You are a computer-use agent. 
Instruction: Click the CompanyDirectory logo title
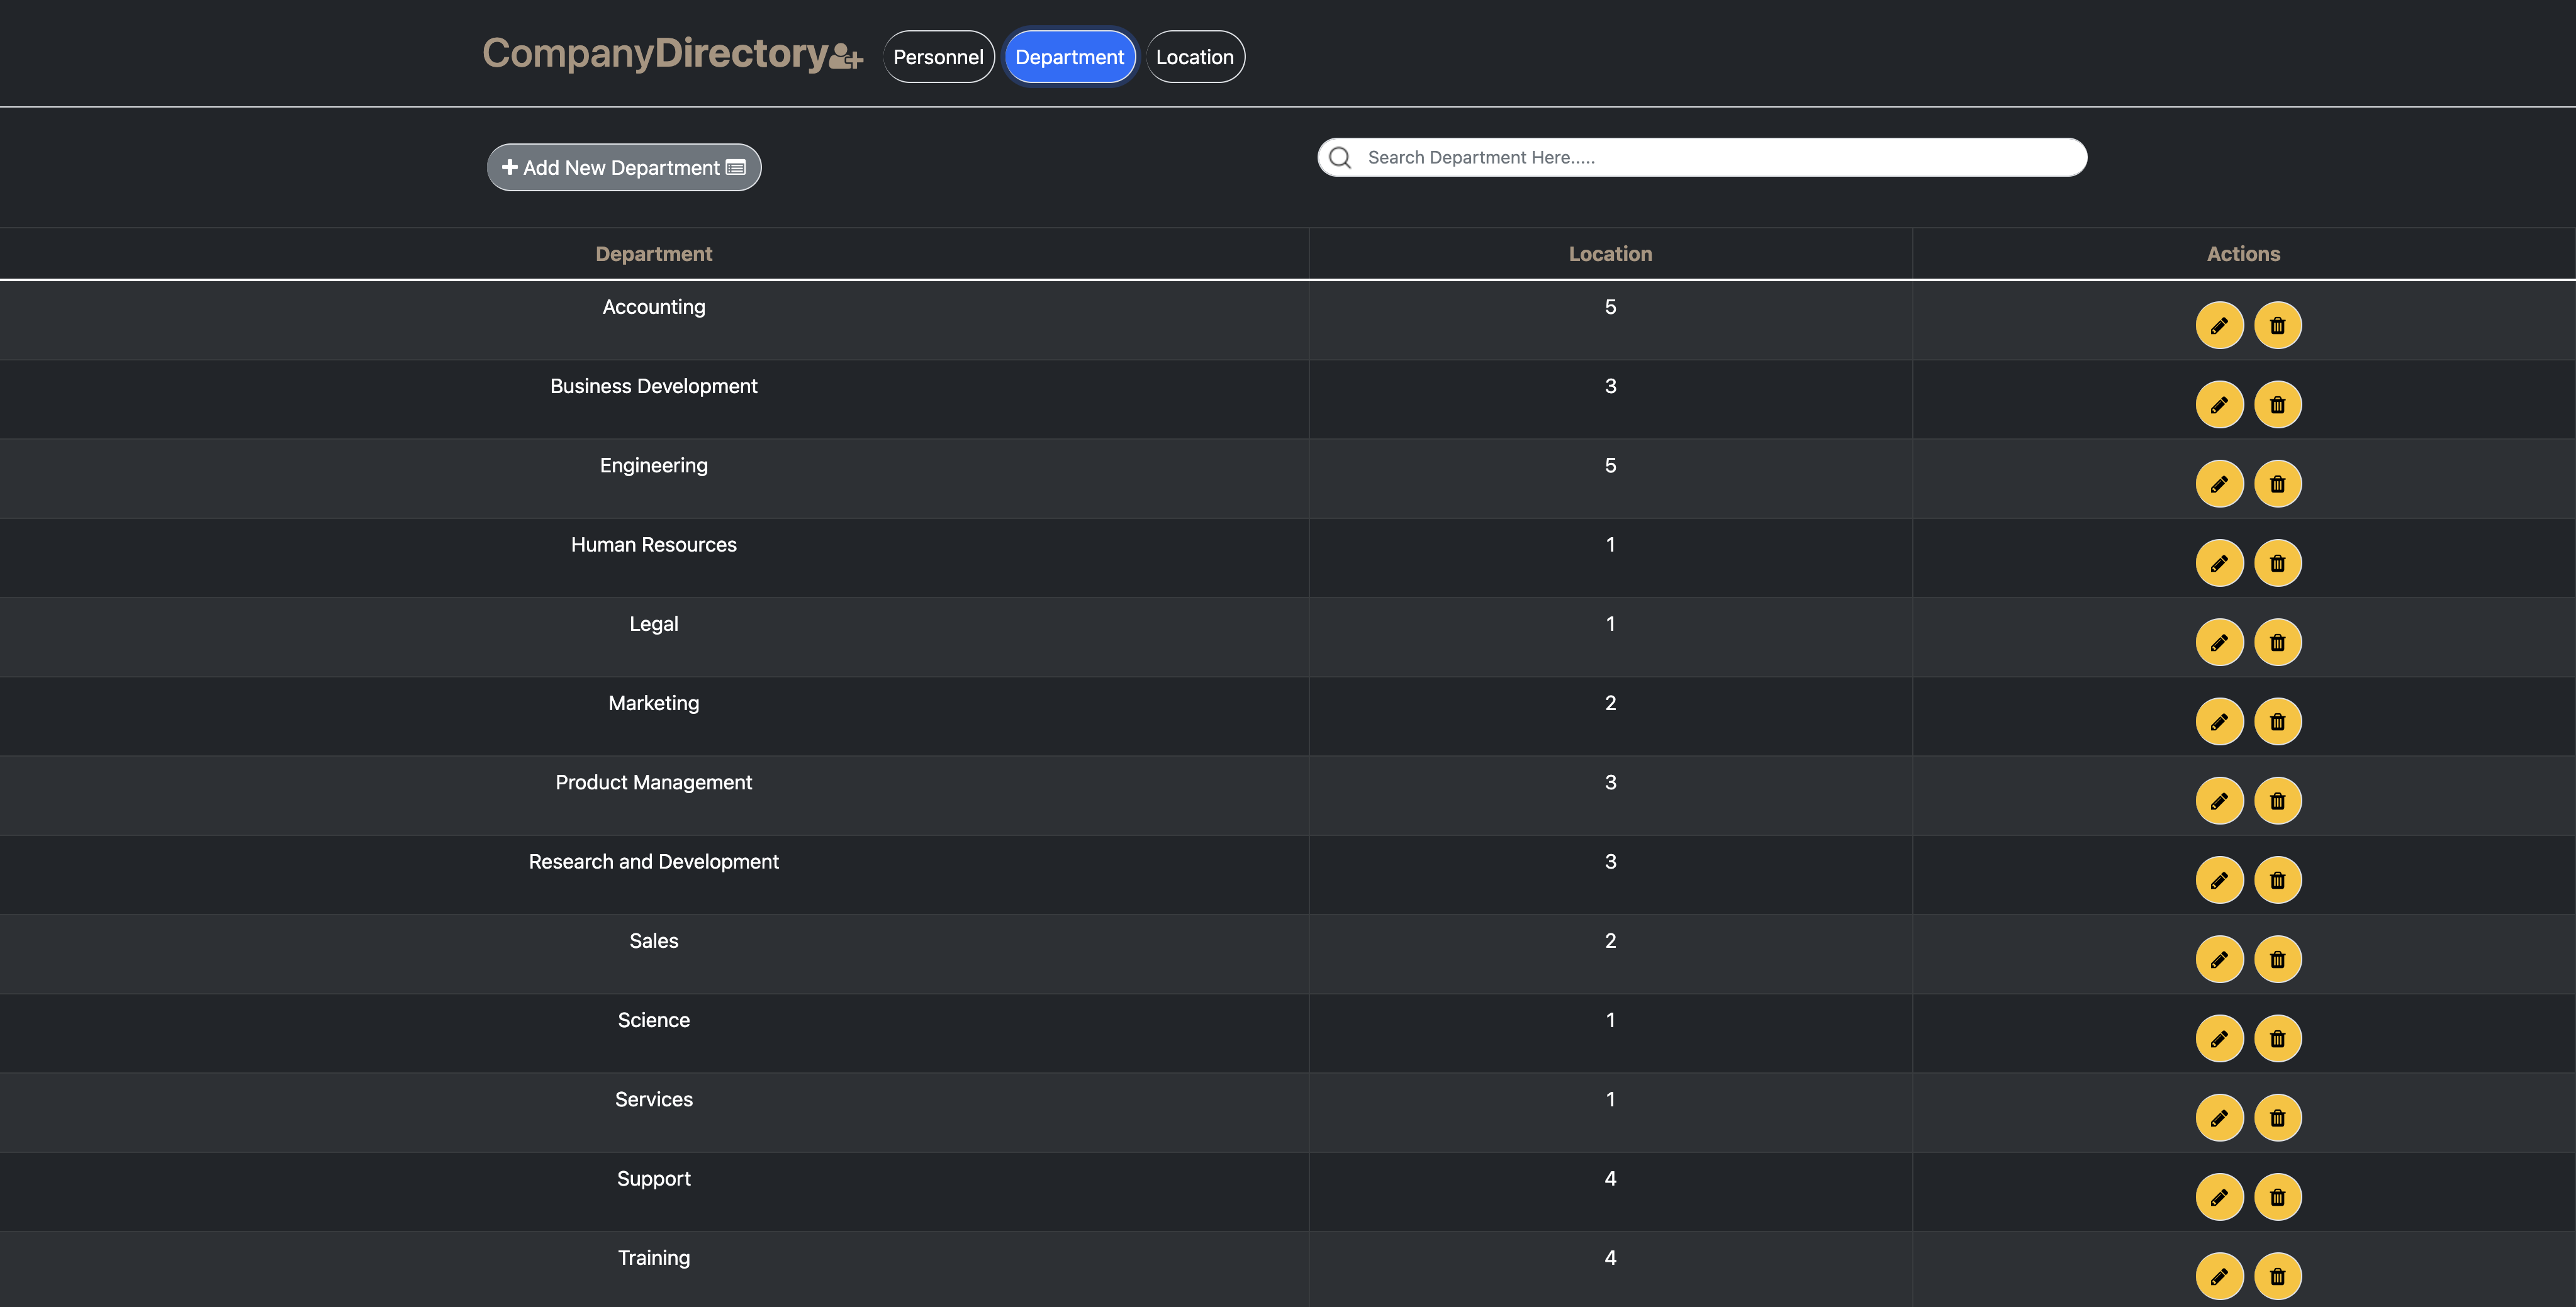[x=655, y=53]
